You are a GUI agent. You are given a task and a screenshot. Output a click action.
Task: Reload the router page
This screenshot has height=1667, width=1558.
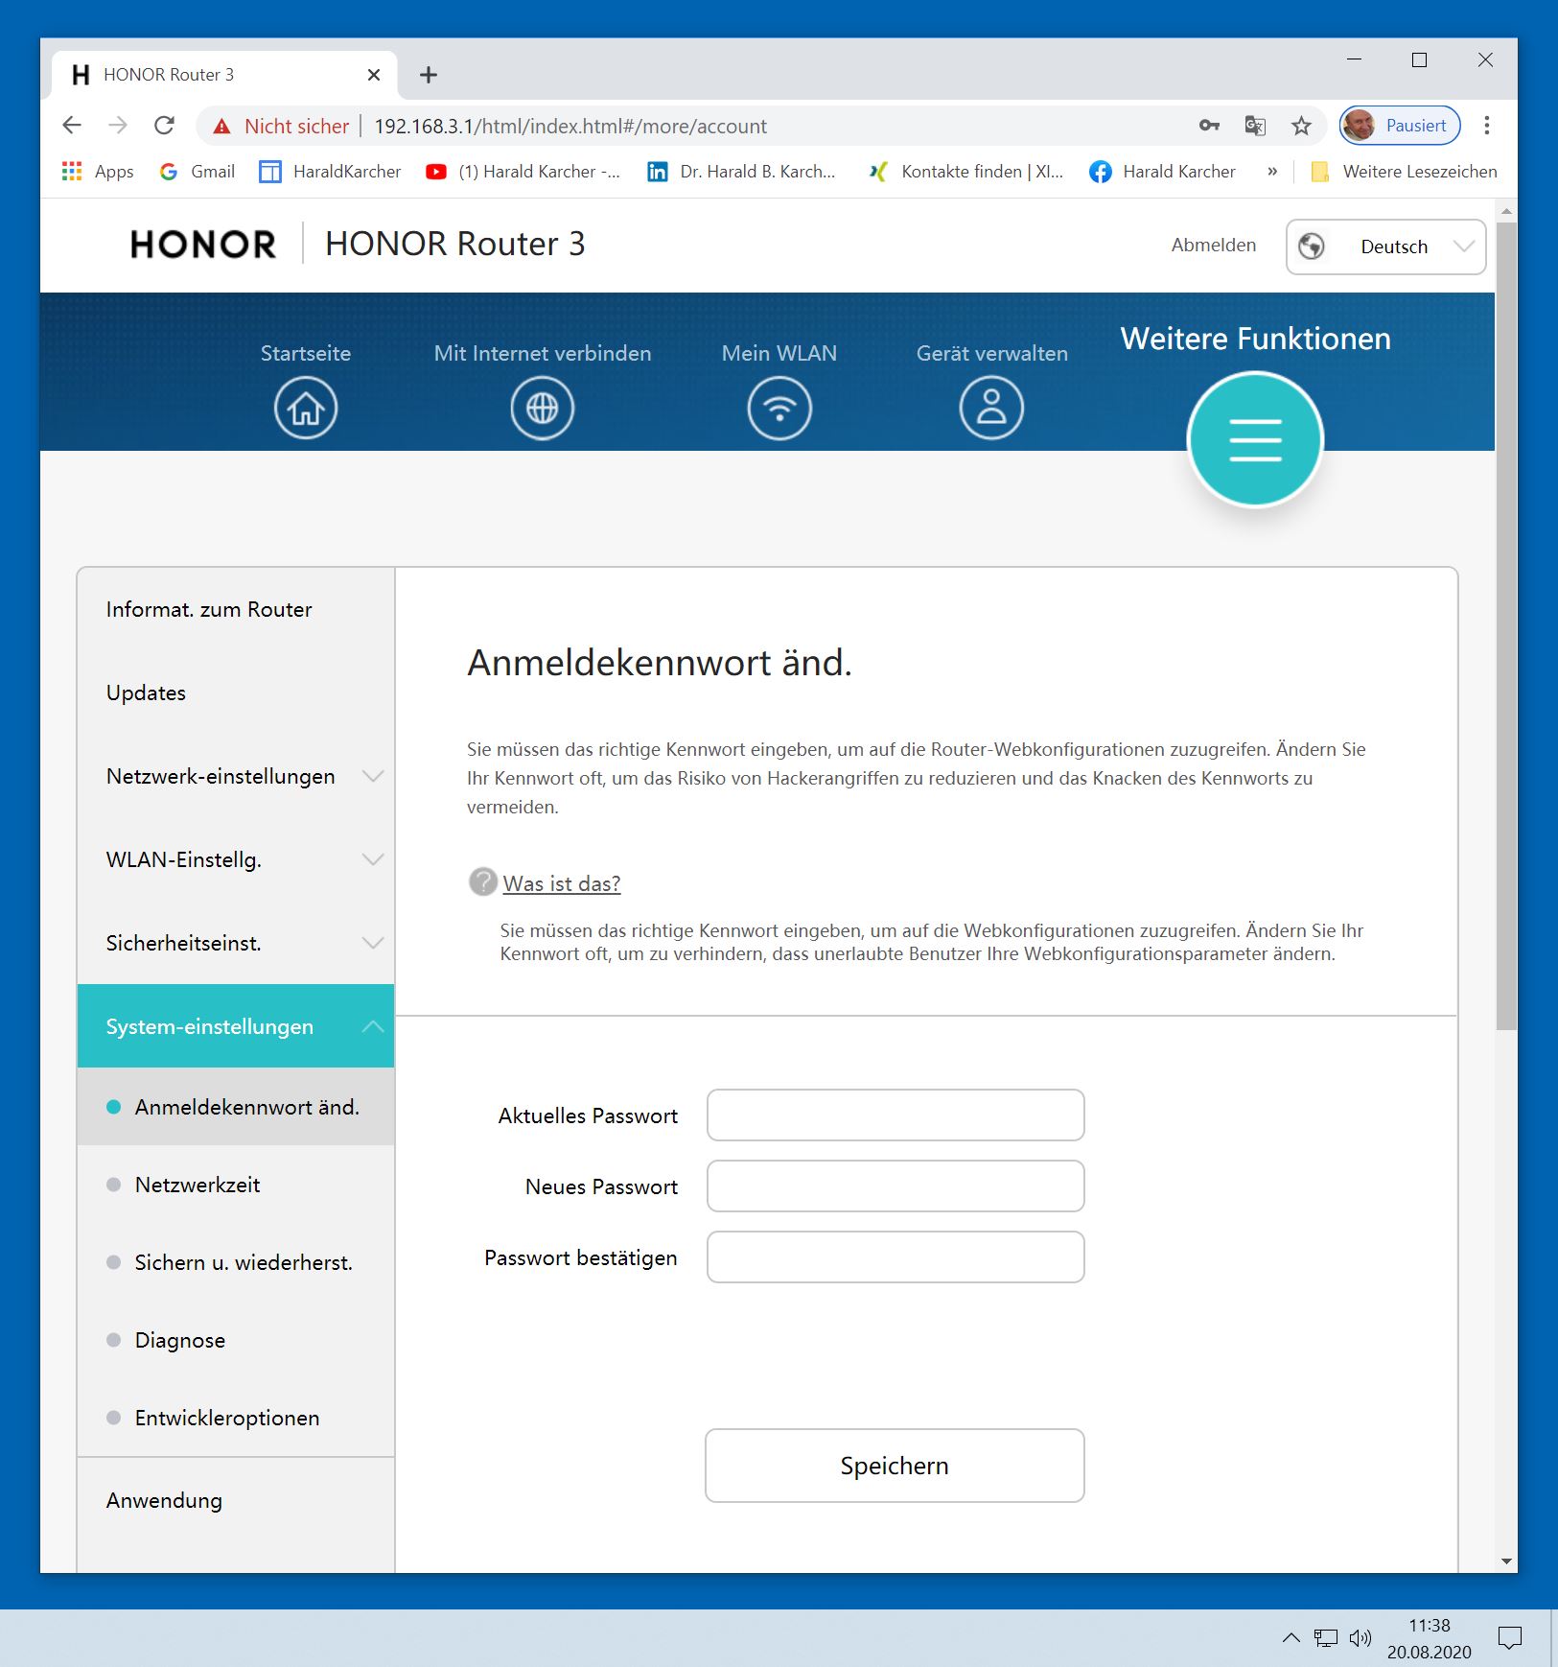[165, 126]
